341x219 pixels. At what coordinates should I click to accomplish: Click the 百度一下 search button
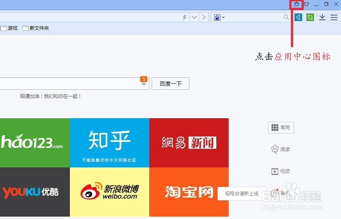click(x=171, y=84)
